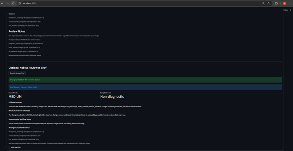The width and height of the screenshot is (293, 151).
Task: Click the browser back arrow
Action: point(2,3)
